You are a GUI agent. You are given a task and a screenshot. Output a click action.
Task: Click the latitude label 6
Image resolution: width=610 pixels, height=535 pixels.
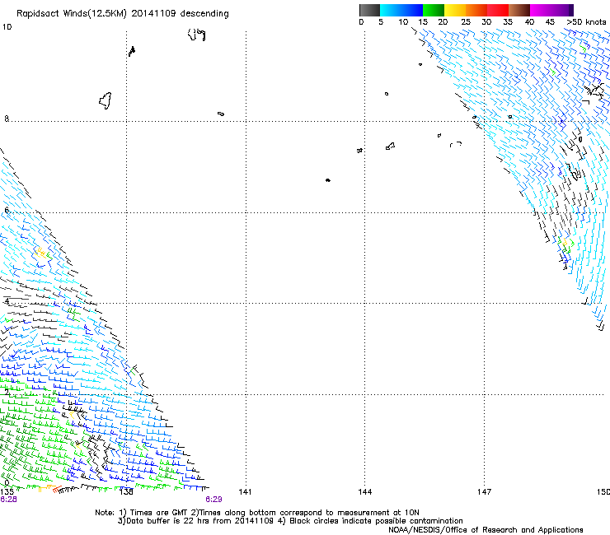[7, 210]
